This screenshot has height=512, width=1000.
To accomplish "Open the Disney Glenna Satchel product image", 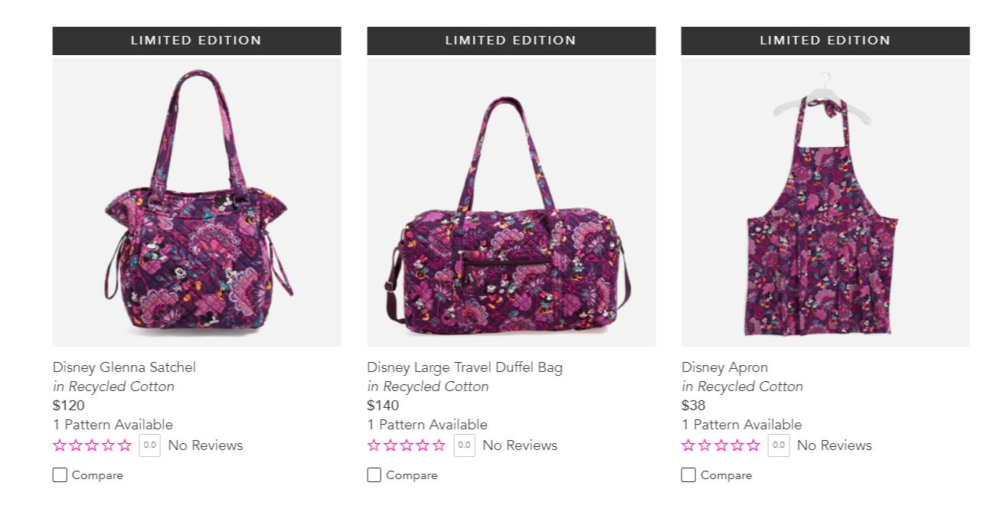I will (x=197, y=202).
